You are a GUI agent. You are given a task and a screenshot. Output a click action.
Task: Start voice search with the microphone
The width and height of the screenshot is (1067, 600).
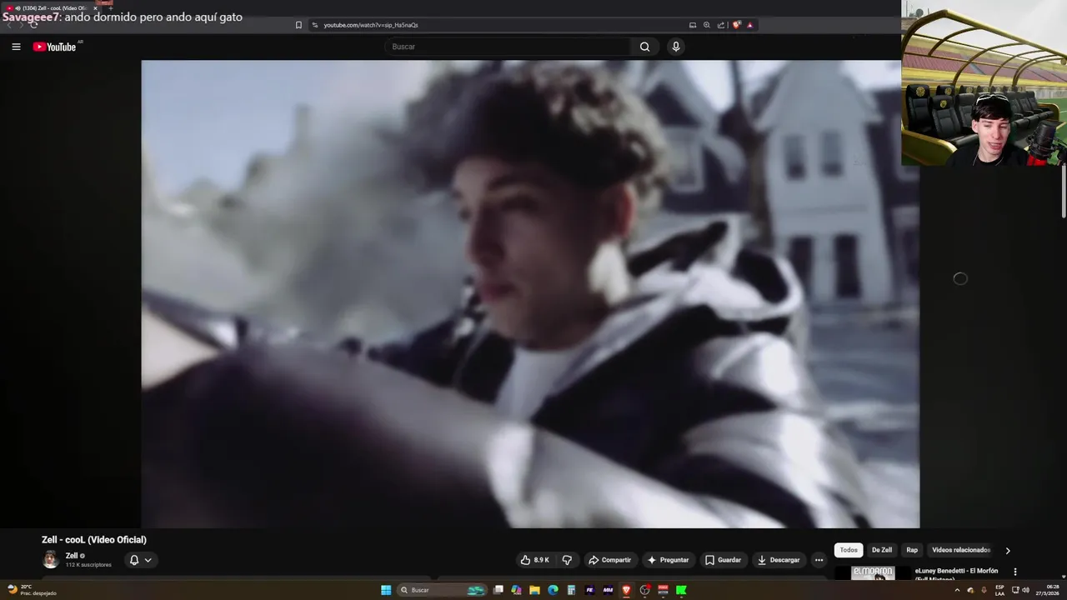[676, 47]
